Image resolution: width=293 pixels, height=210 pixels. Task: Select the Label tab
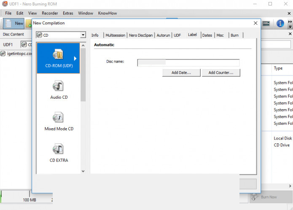[193, 35]
